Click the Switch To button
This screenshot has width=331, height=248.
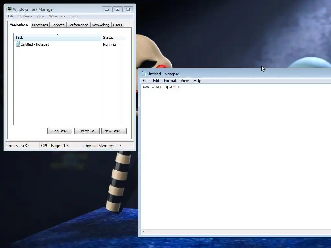[x=87, y=131]
